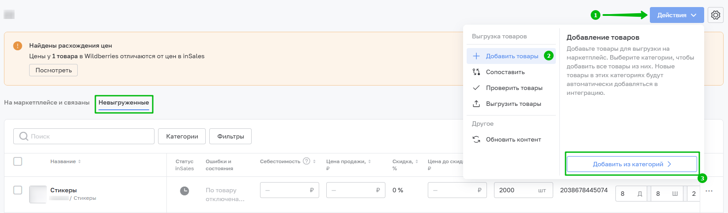
Task: Select Добавить товары in menu
Action: pyautogui.click(x=512, y=56)
